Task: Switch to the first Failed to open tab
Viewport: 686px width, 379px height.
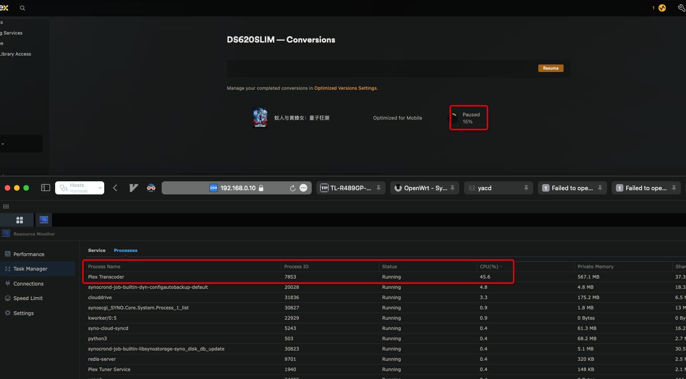Action: (572, 188)
